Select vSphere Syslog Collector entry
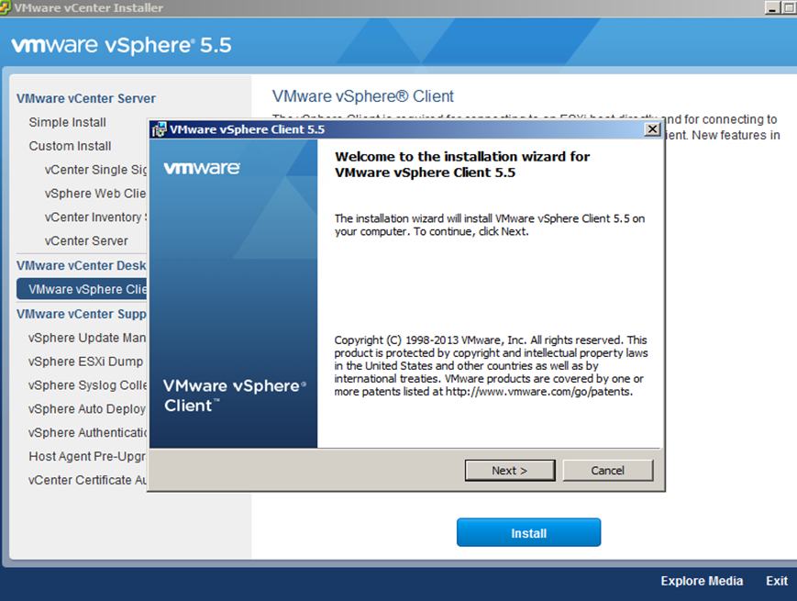The image size is (797, 601). click(x=87, y=385)
